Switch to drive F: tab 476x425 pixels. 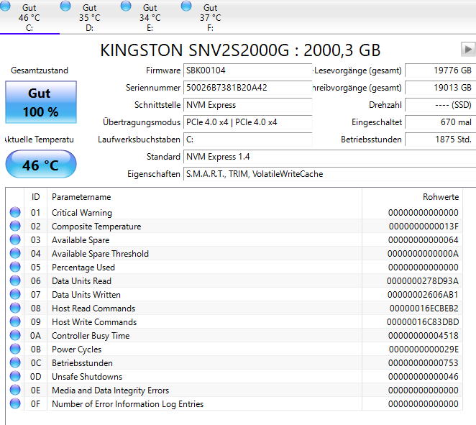click(x=211, y=17)
